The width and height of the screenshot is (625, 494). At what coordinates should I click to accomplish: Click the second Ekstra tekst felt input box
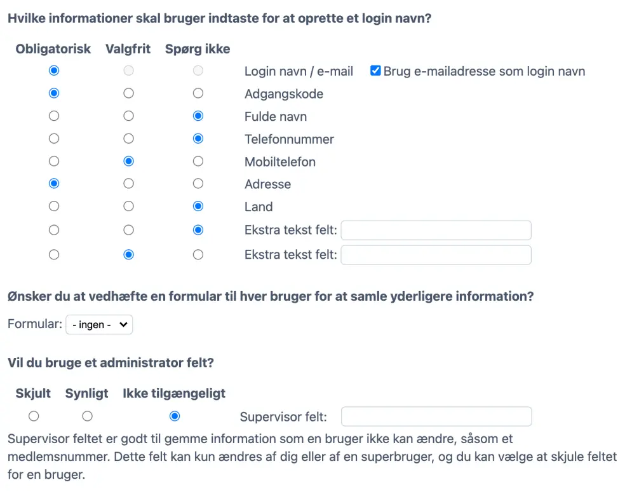[436, 254]
